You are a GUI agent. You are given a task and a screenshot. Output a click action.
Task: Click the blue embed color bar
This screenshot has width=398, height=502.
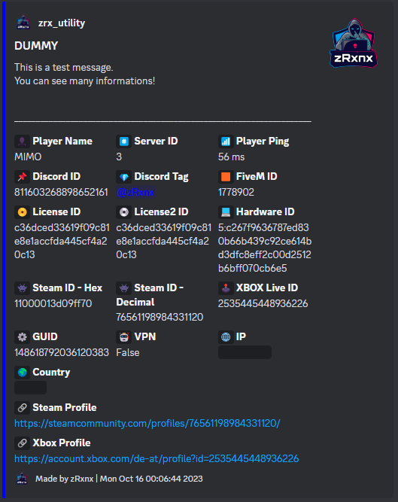click(4, 251)
